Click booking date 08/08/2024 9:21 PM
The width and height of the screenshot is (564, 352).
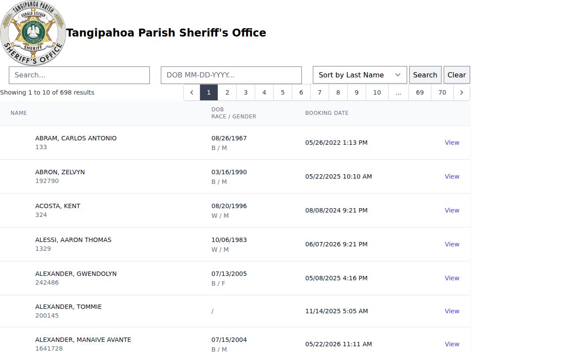[x=336, y=210]
